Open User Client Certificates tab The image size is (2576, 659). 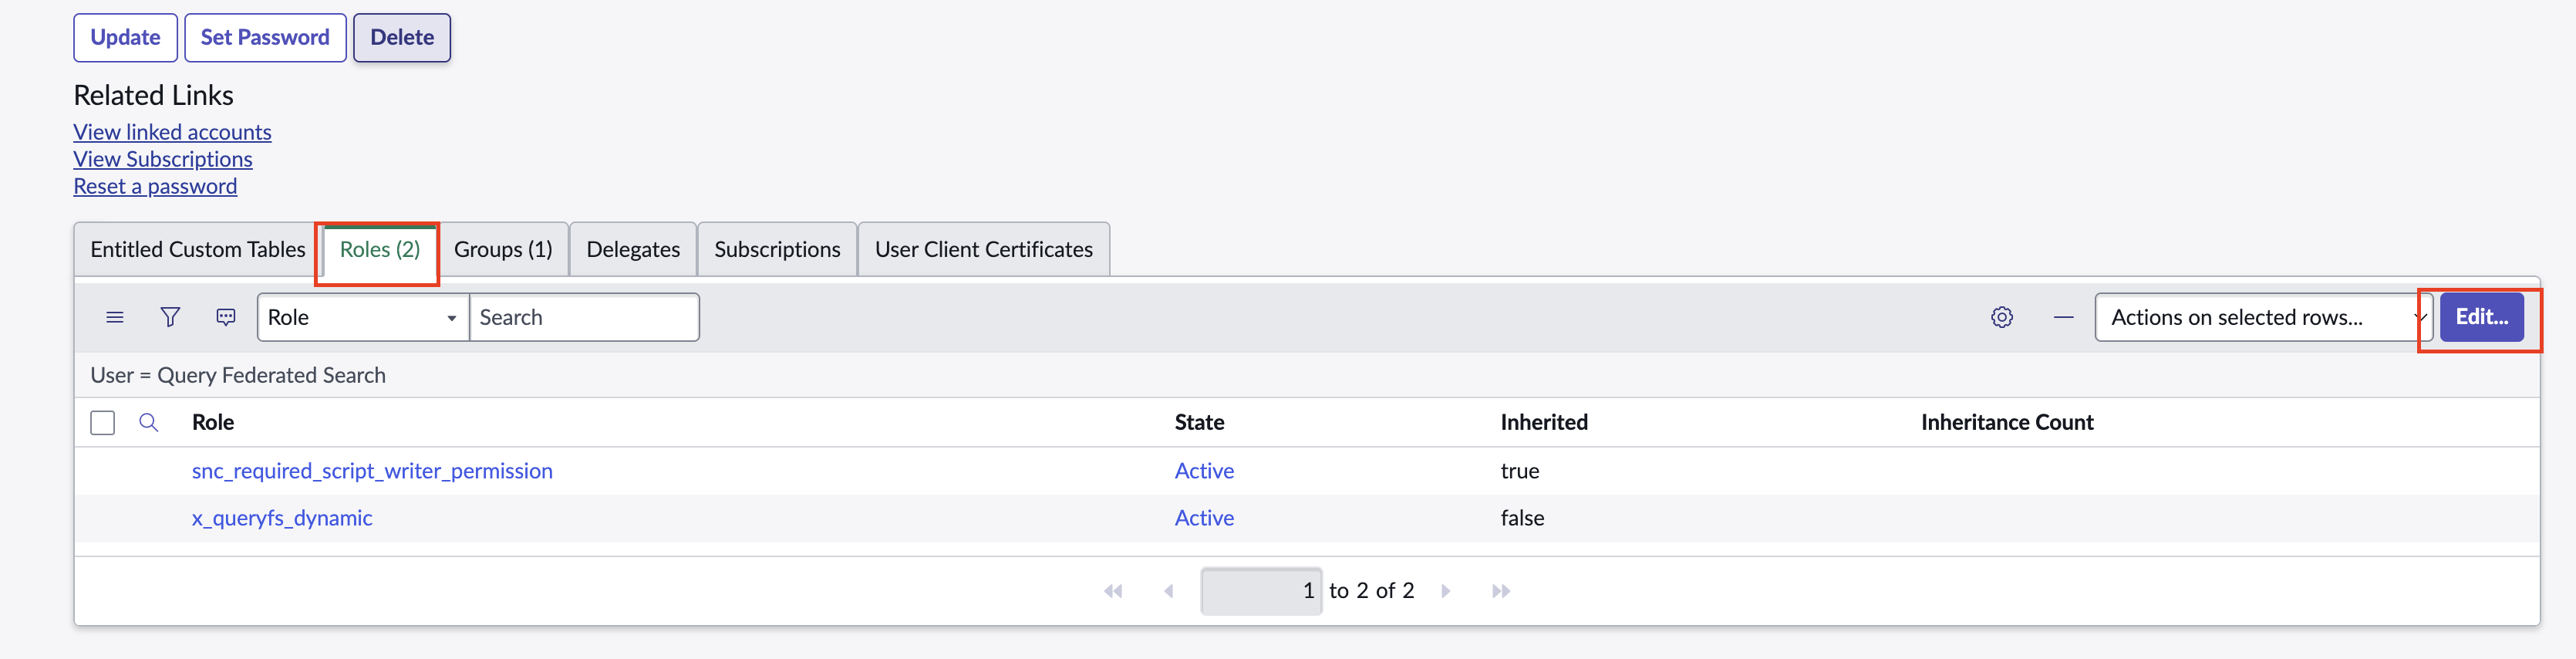(x=984, y=249)
